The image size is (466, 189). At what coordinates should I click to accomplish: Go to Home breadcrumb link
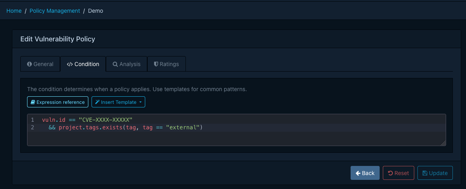[14, 11]
